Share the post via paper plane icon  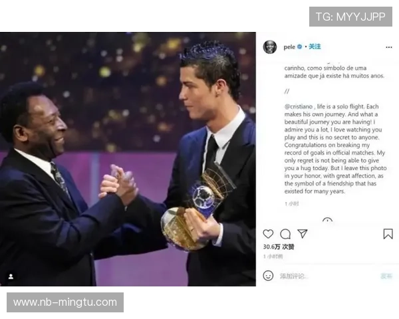point(303,233)
